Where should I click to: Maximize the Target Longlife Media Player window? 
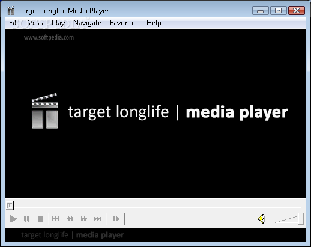tap(278, 11)
